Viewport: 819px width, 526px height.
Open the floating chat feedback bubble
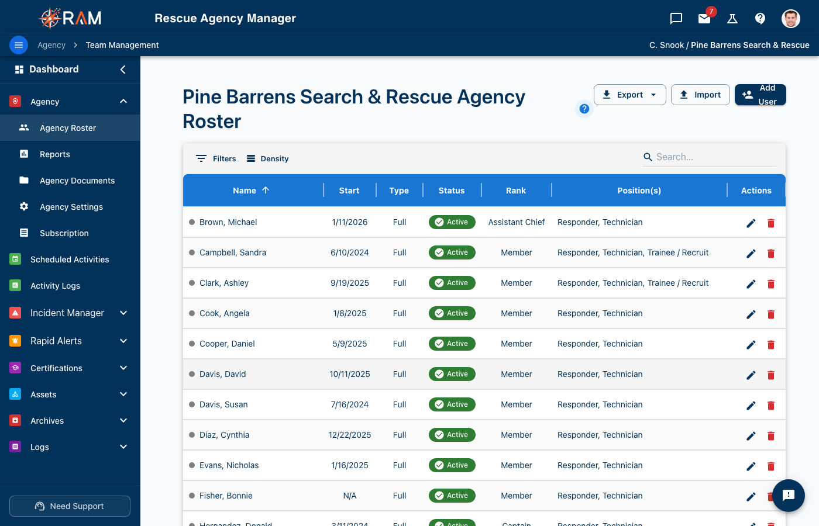789,496
